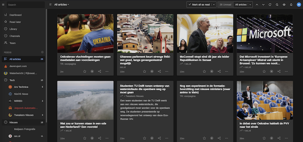
Task: Click the Ukraina shirt thumbnail
Action: (x=85, y=34)
